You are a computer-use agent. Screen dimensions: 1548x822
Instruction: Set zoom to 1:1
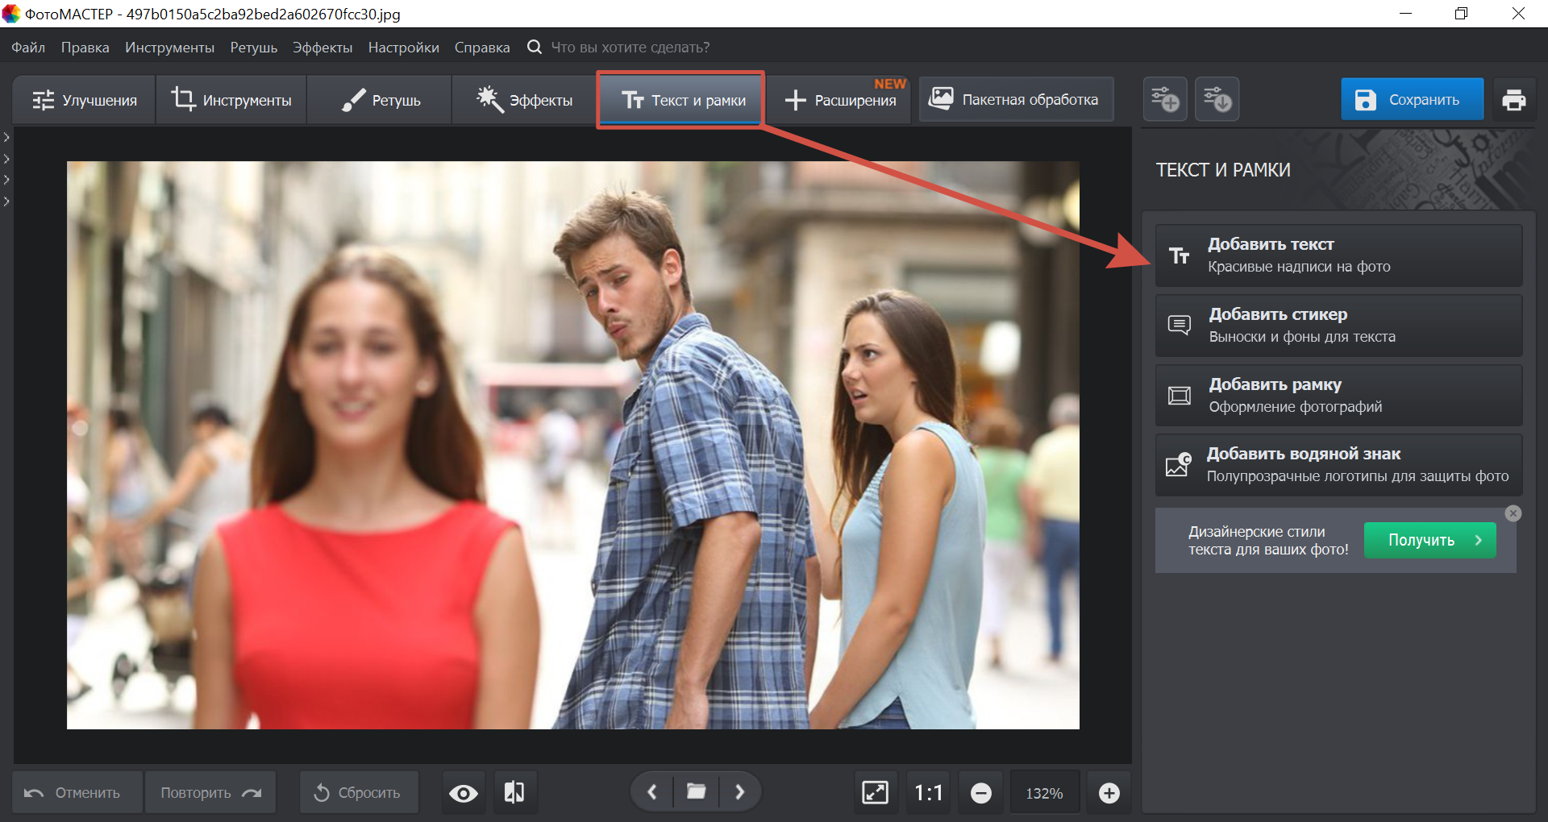pos(928,793)
